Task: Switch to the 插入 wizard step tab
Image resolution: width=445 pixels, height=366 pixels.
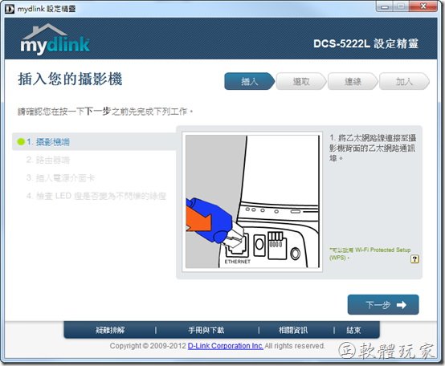Action: 250,82
